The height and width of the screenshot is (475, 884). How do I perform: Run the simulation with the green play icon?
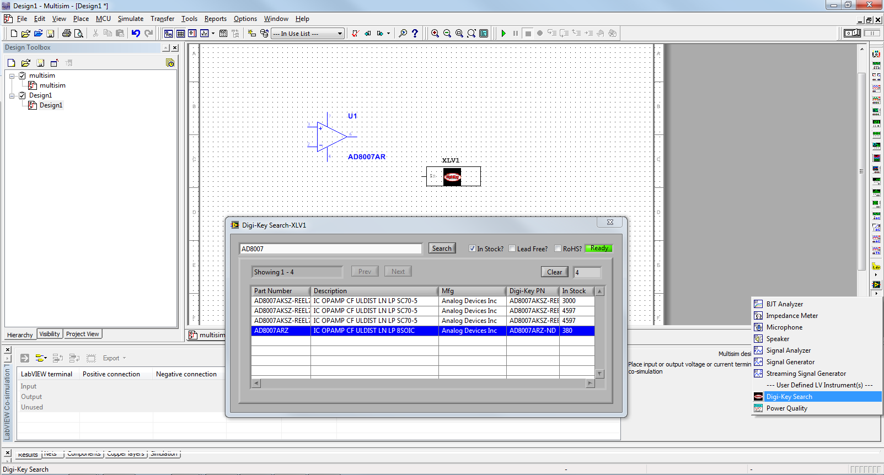pyautogui.click(x=503, y=34)
